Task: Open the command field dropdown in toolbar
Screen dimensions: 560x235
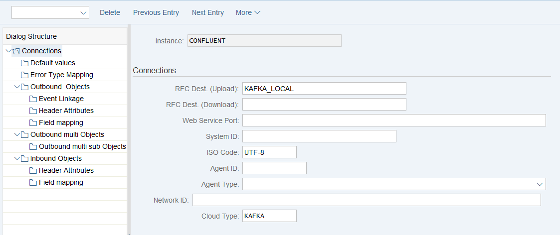Action: 84,13
